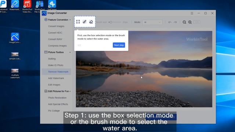Open Convert RAW in sidebar
This screenshot has height=132, width=235.
(55, 39)
